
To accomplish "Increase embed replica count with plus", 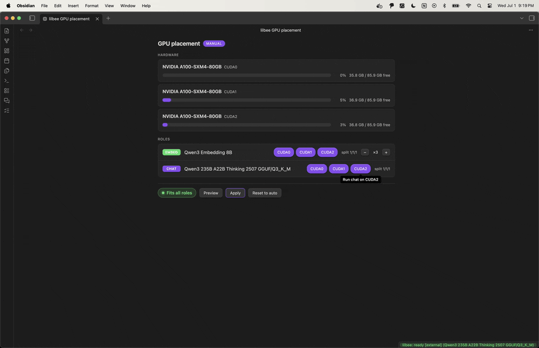I will pos(386,152).
